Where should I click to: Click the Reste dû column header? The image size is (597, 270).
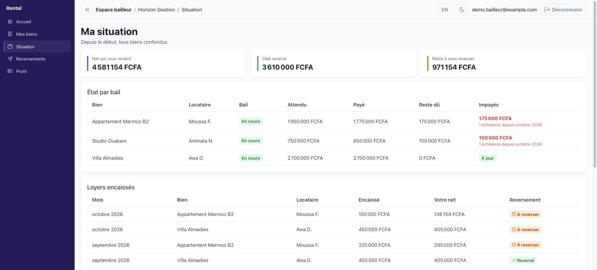tap(429, 105)
